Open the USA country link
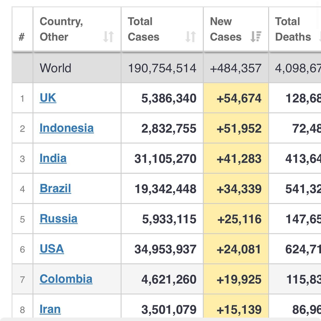This screenshot has height=321, width=321. [x=52, y=249]
